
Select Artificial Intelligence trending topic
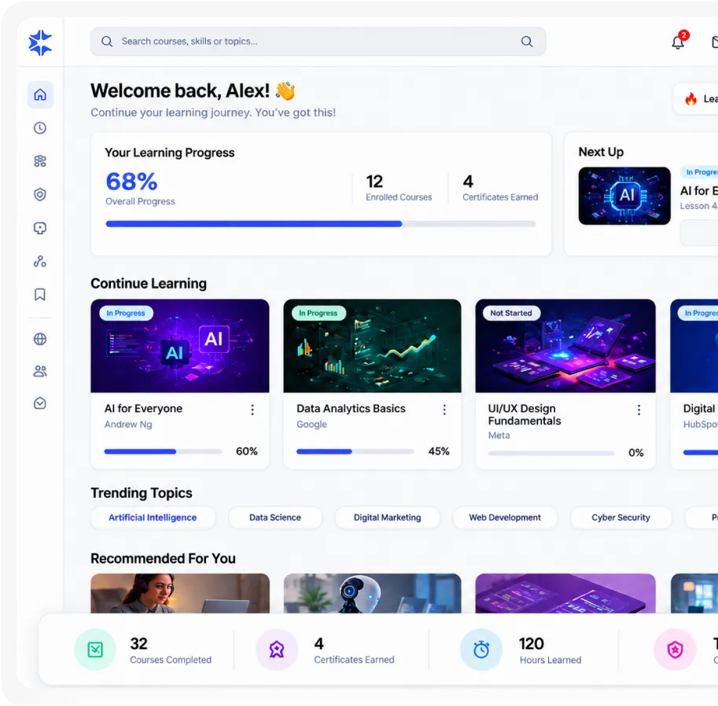coord(153,518)
